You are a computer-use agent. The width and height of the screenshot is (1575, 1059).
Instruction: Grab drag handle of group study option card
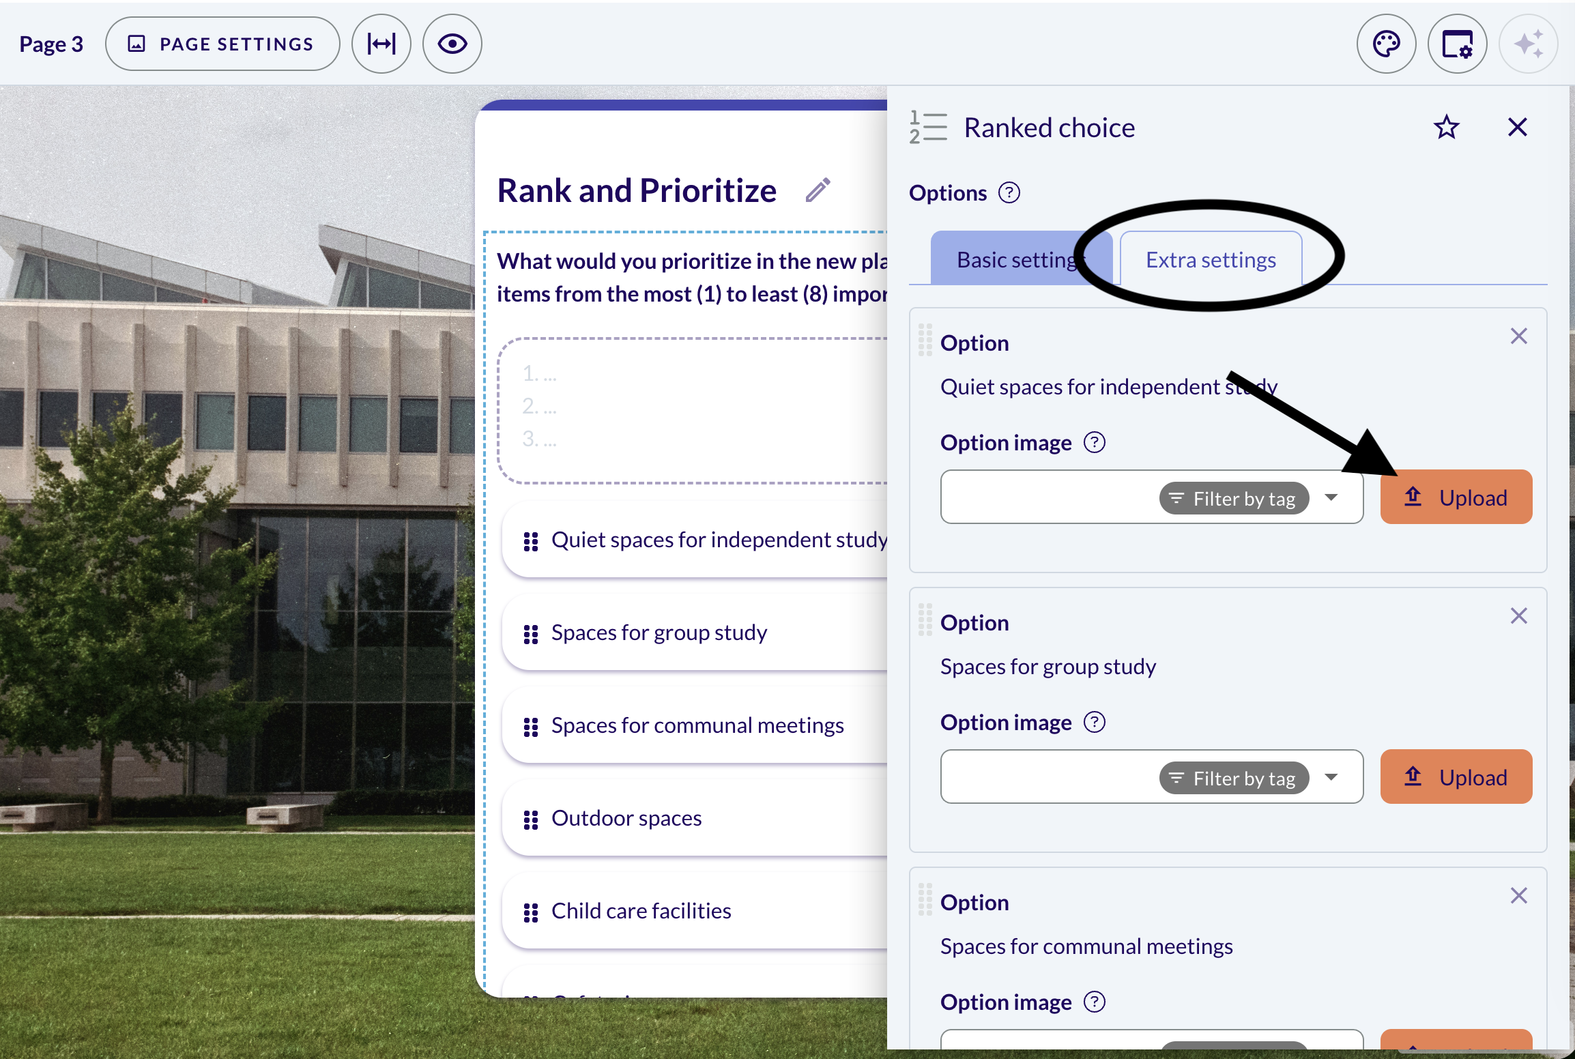[925, 620]
